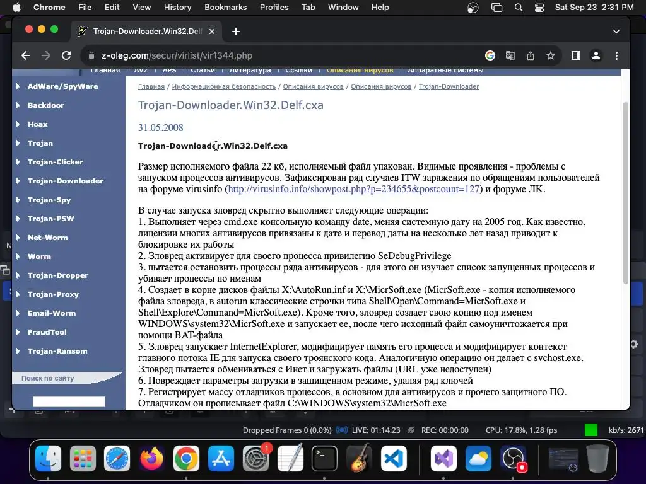Open the Weather app from the Dock

point(478,459)
